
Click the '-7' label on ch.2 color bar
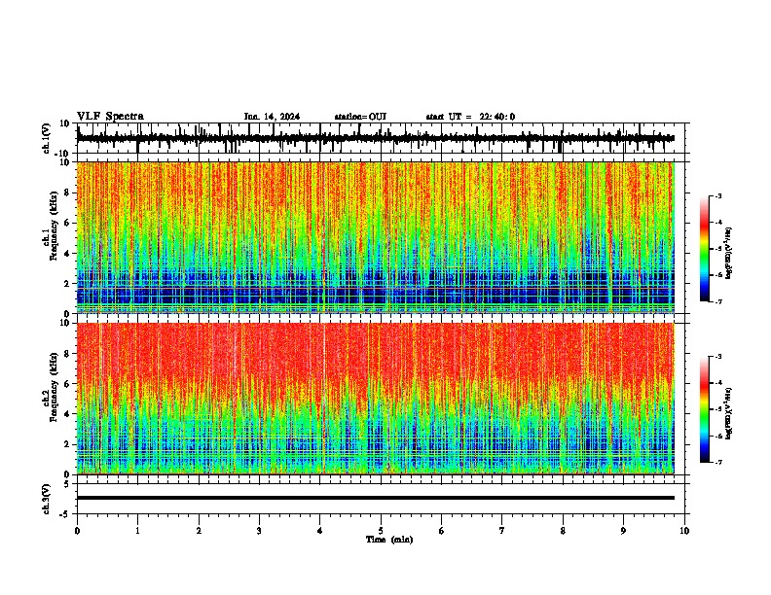[717, 462]
